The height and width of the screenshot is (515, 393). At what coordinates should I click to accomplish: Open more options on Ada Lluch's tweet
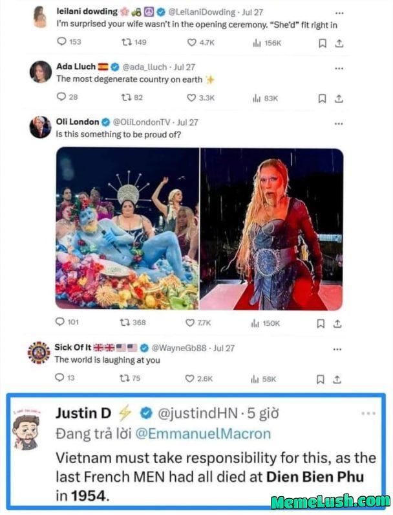point(337,67)
